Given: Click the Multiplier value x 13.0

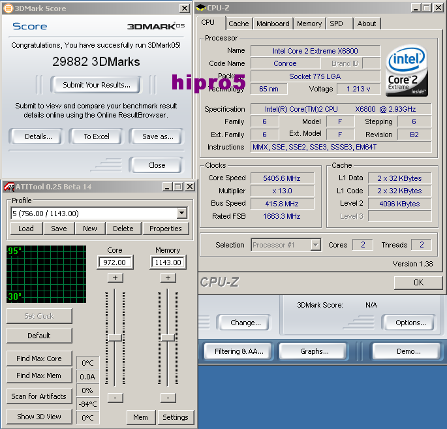Looking at the screenshot, I should pyautogui.click(x=282, y=191).
